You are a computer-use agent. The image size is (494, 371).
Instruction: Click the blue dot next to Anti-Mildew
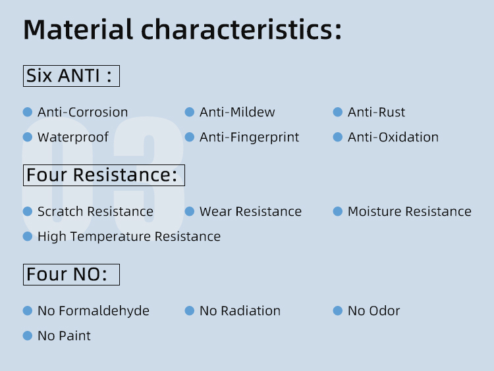[189, 112]
